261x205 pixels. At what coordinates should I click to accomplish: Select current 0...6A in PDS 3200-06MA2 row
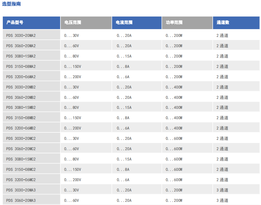click(123, 77)
